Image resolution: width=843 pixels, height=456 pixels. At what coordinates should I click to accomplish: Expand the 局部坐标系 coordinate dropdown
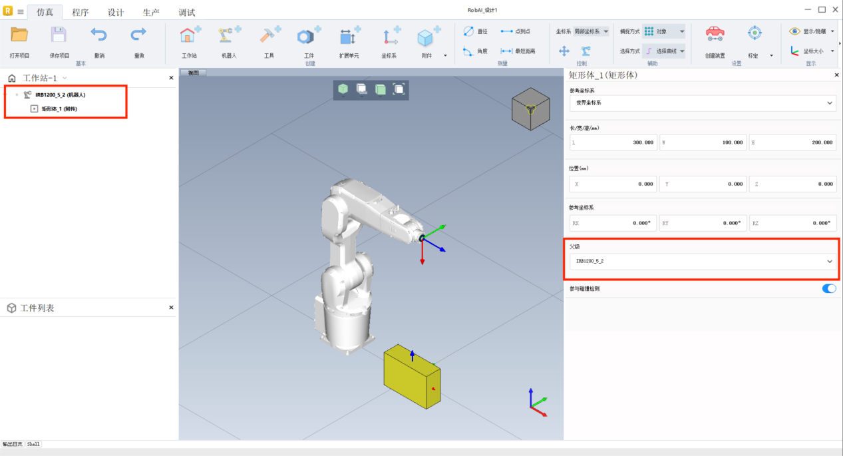(591, 31)
